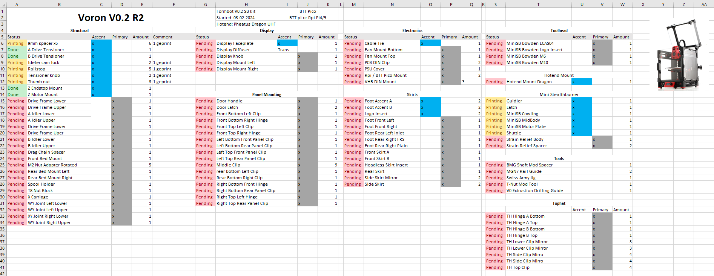This screenshot has height=276, width=714.
Task: Click the Panel Mounting section header
Action: (267, 95)
